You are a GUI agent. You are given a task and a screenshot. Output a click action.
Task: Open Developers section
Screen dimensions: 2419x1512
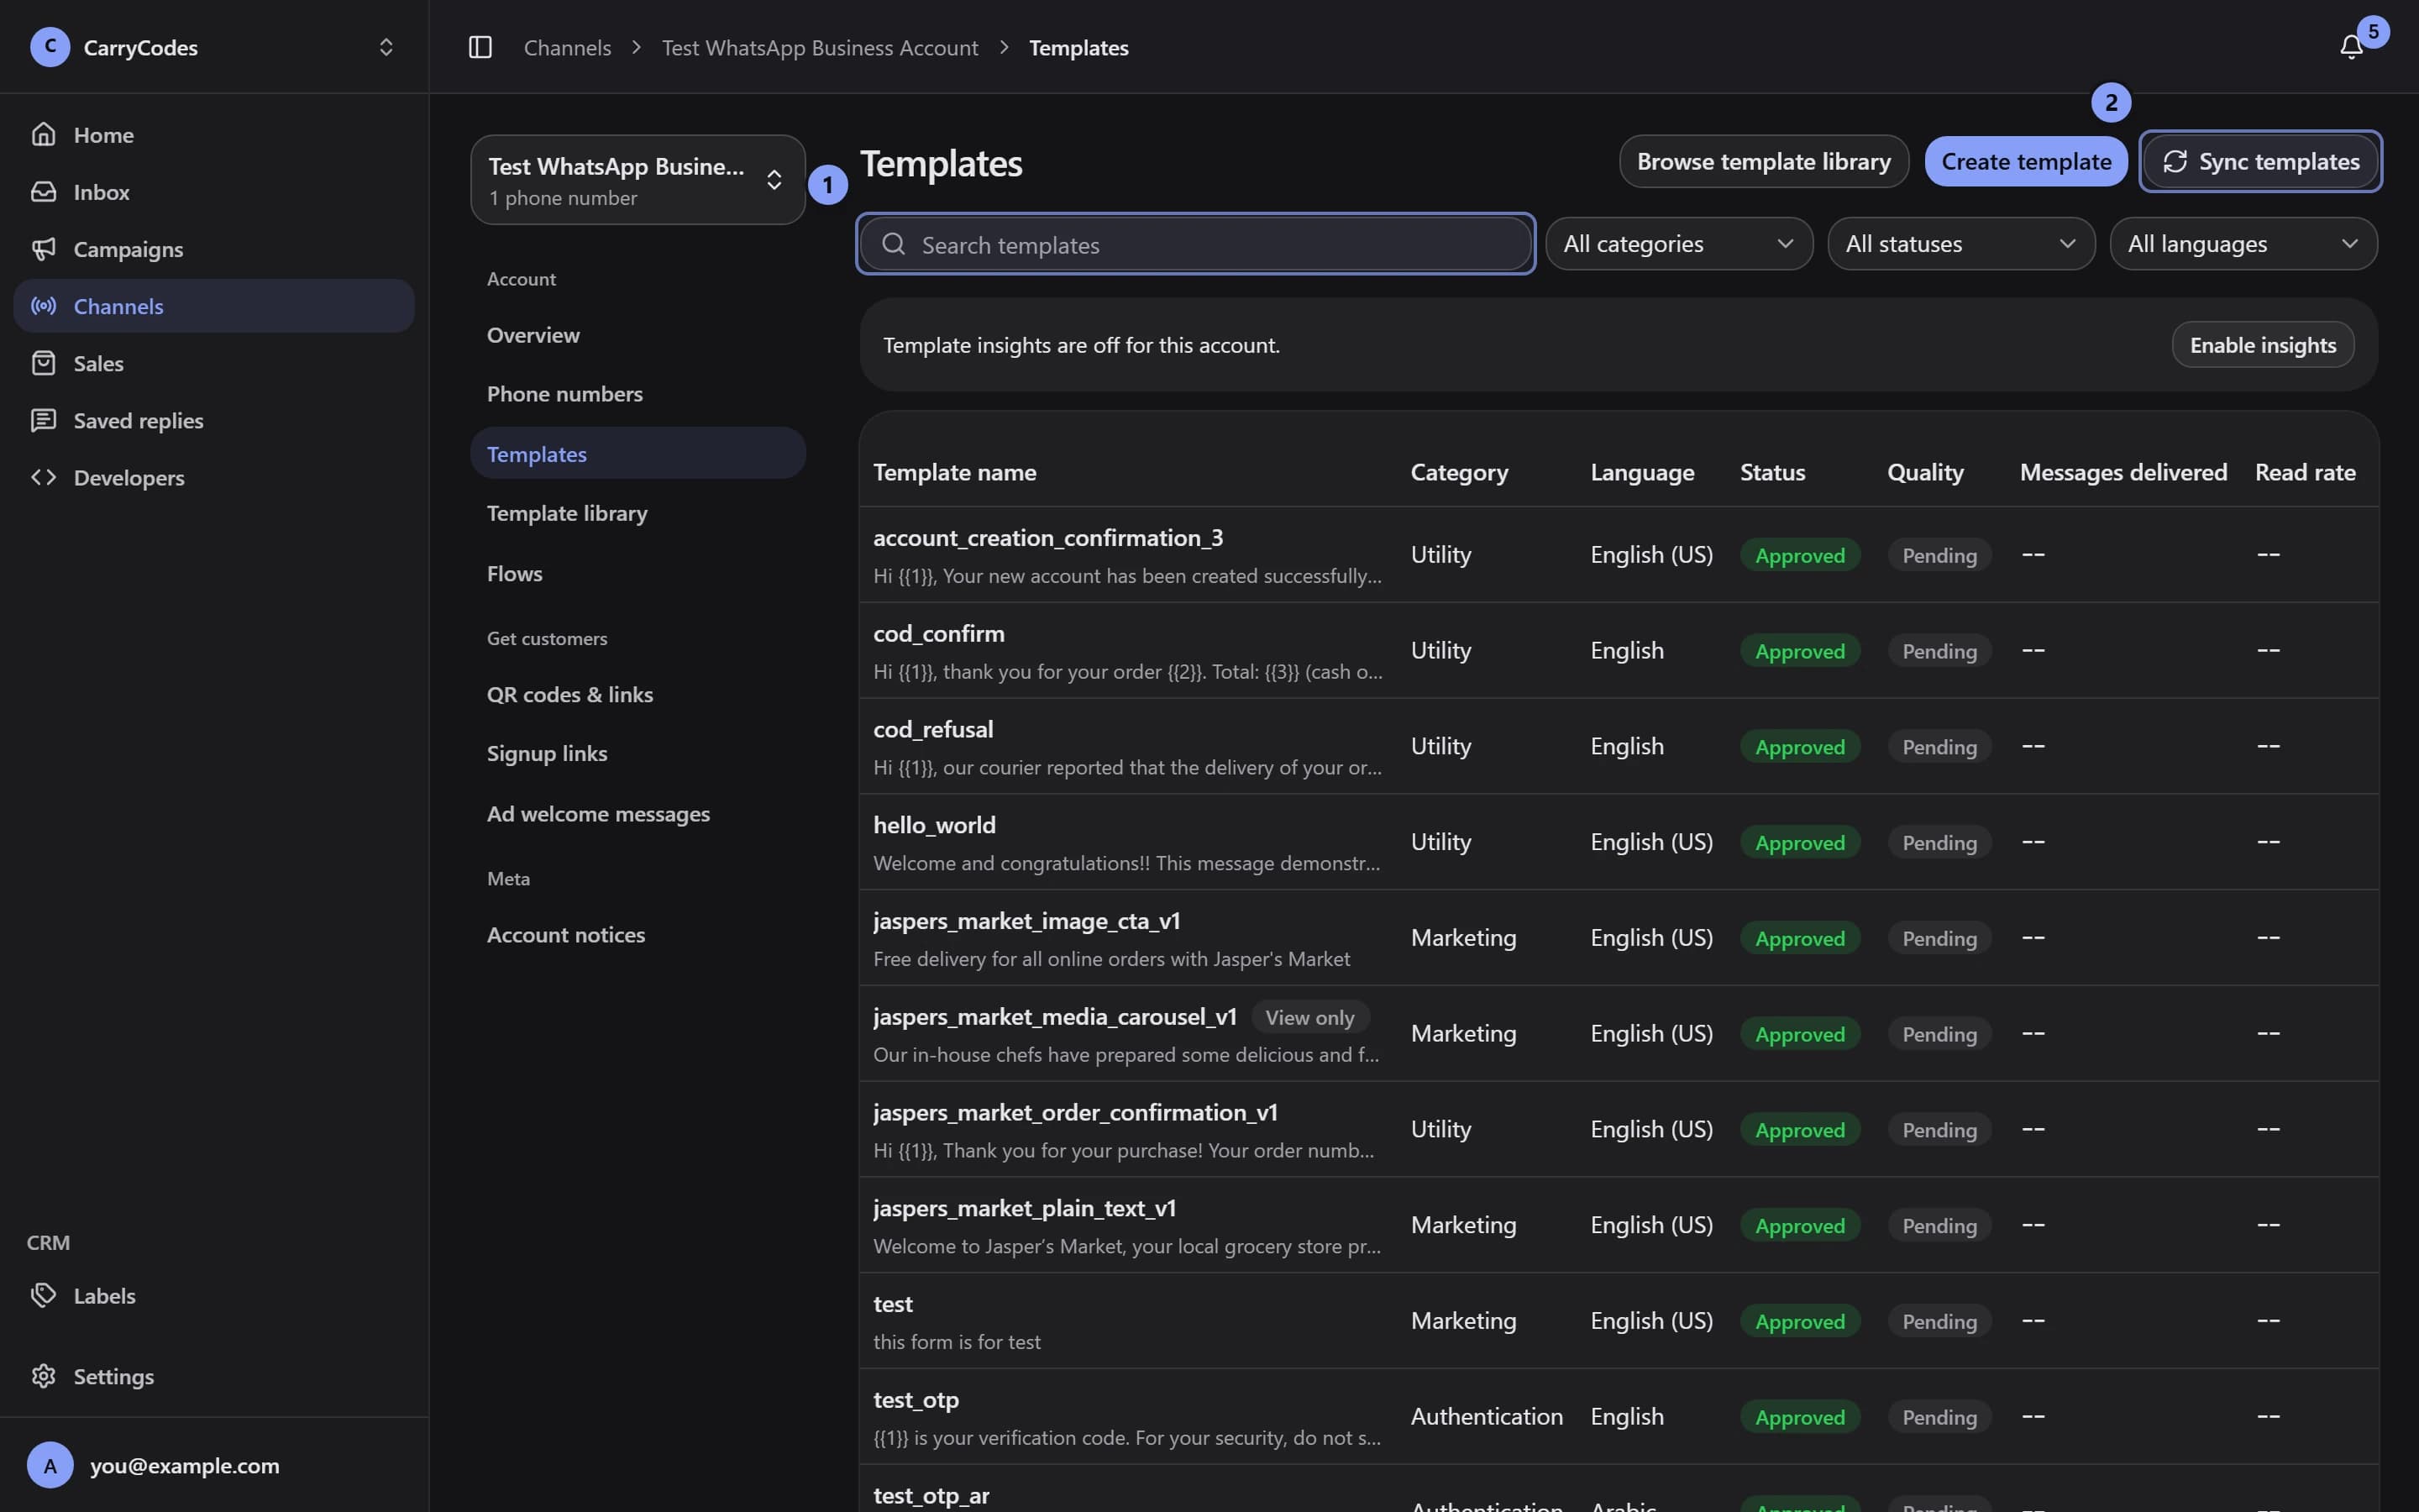(x=214, y=477)
